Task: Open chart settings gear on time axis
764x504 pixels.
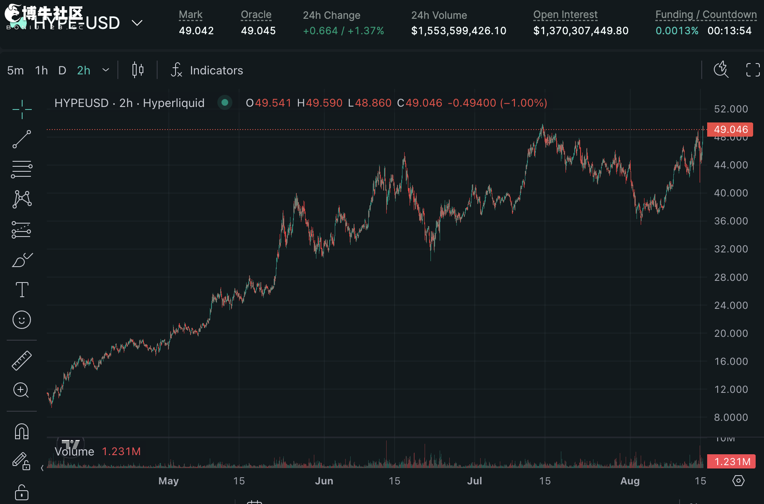Action: tap(739, 481)
